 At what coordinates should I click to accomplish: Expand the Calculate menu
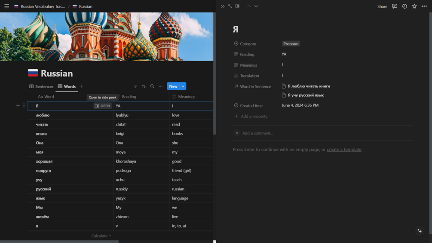pos(101,236)
